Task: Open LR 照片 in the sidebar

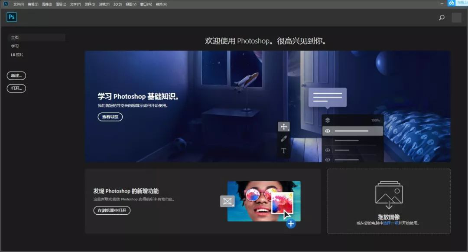Action: point(17,55)
